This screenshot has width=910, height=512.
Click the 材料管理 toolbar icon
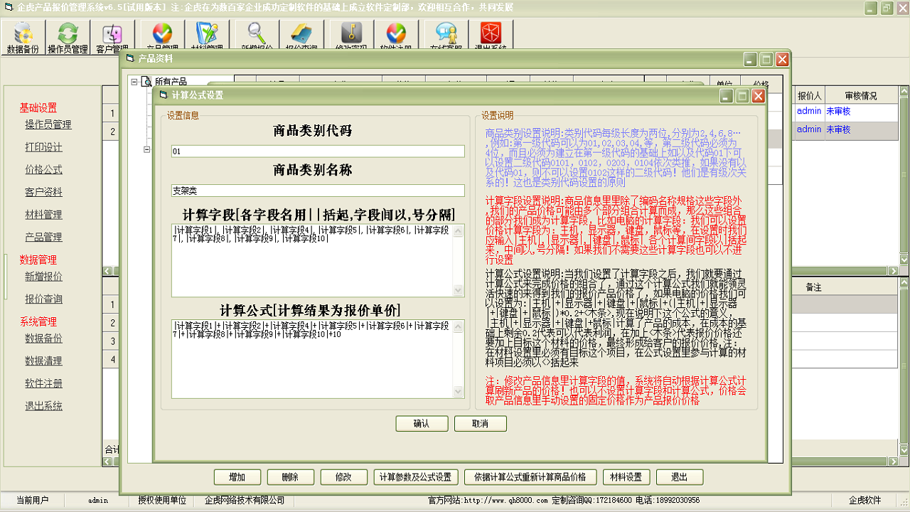(x=207, y=36)
